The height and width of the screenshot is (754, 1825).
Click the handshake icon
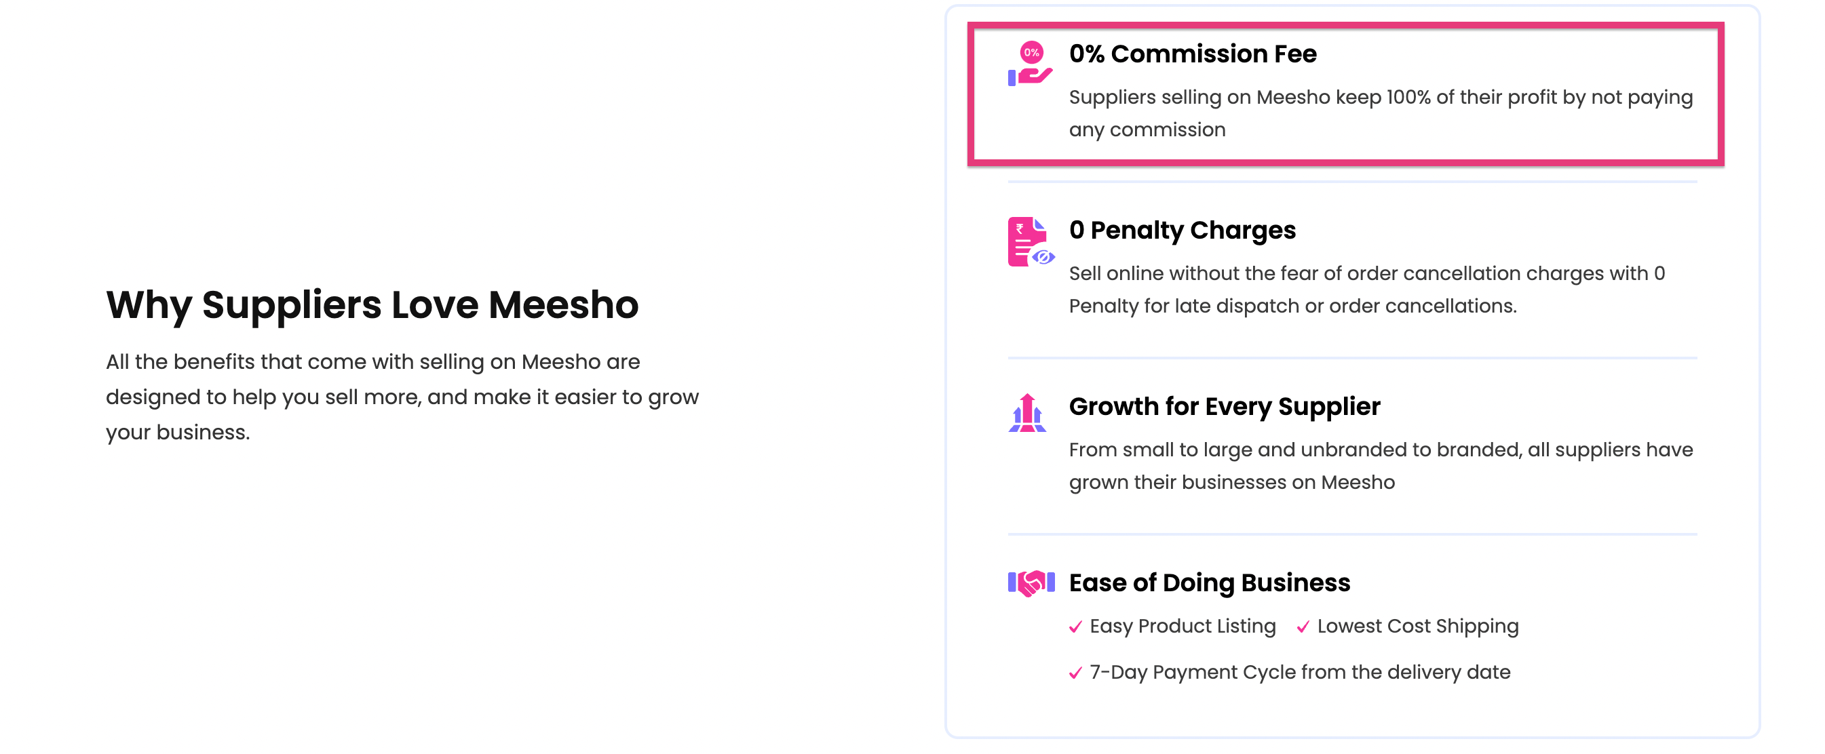click(1031, 583)
